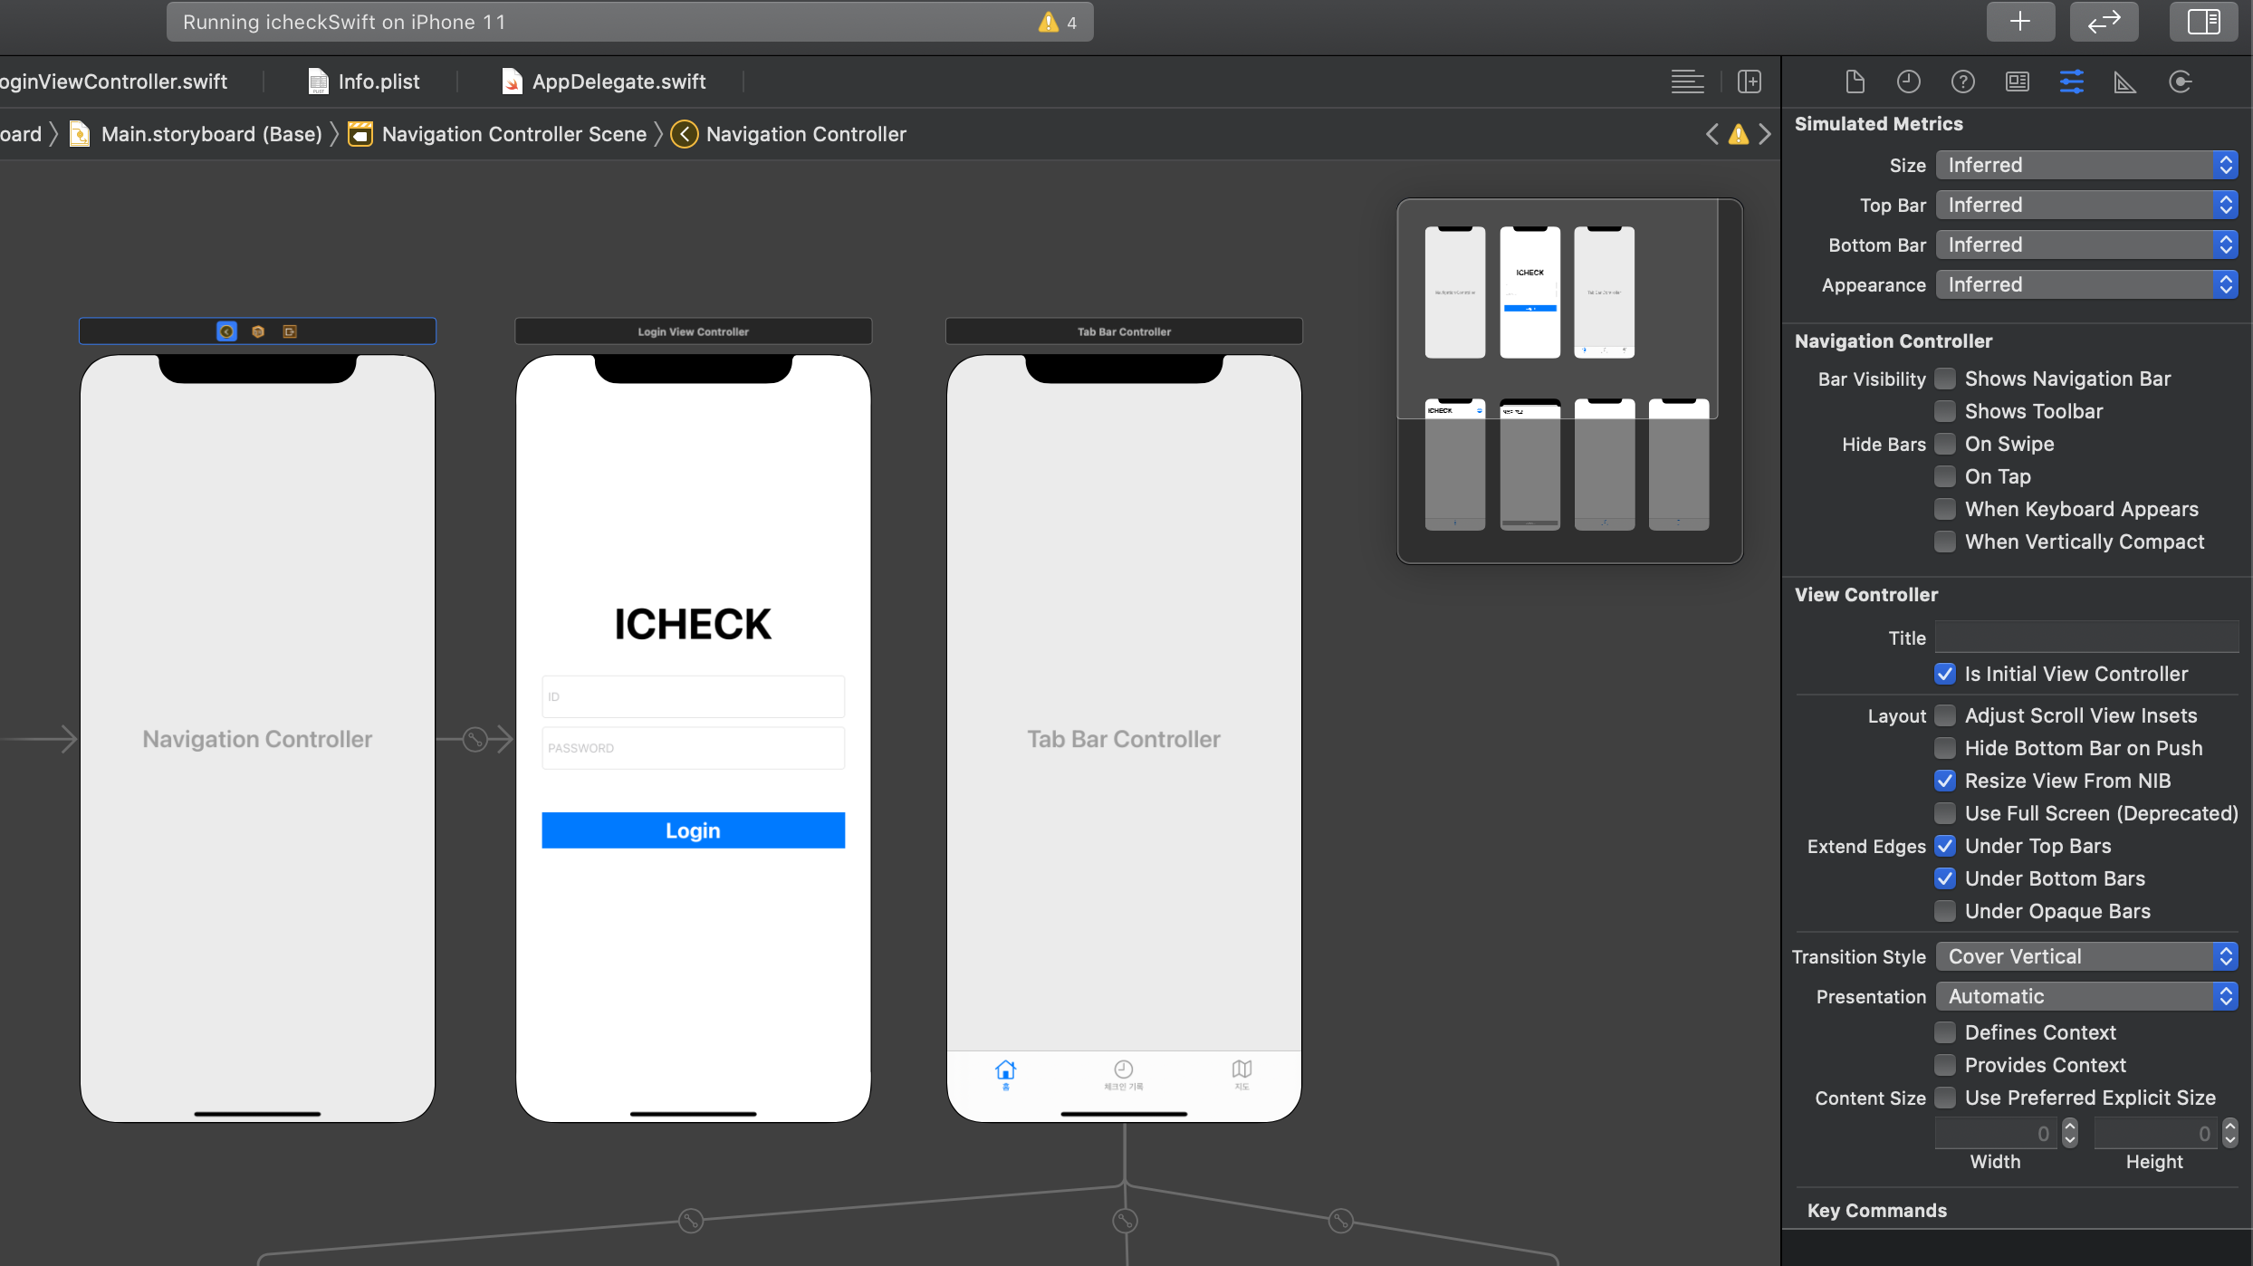Viewport: 2253px width, 1266px height.
Task: Open the Presentation dropdown
Action: click(x=2086, y=996)
